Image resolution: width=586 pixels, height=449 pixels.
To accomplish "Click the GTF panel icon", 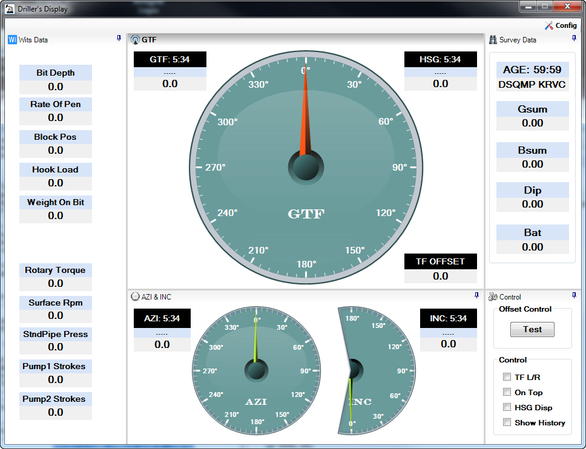I will point(135,39).
